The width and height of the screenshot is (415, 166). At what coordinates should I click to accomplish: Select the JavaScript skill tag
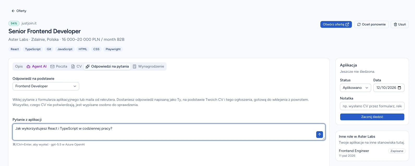(65, 49)
